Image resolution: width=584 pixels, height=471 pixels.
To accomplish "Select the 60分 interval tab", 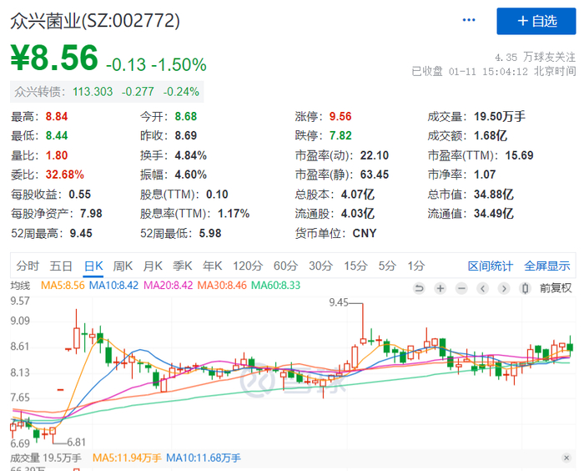I will 285,266.
